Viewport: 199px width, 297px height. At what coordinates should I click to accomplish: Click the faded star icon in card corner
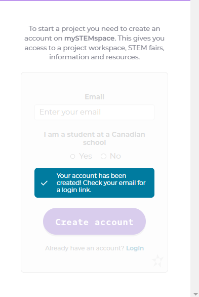click(x=157, y=261)
